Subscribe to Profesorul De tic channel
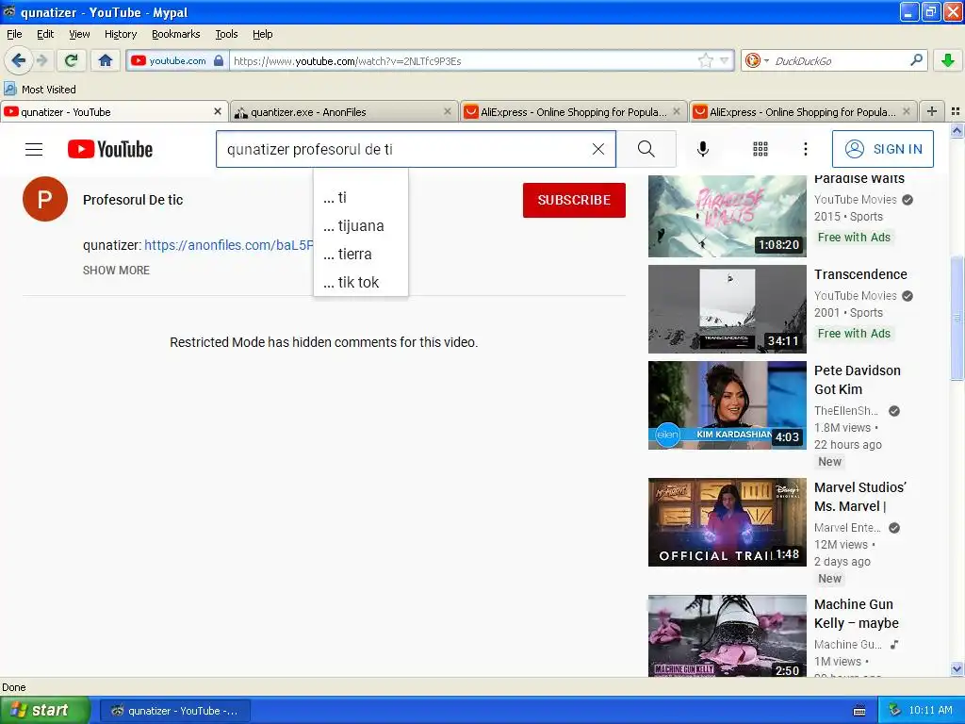The height and width of the screenshot is (724, 965). [x=574, y=200]
